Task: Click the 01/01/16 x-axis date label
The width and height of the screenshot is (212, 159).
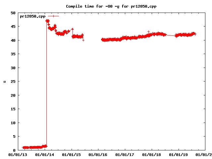Action: (98, 154)
